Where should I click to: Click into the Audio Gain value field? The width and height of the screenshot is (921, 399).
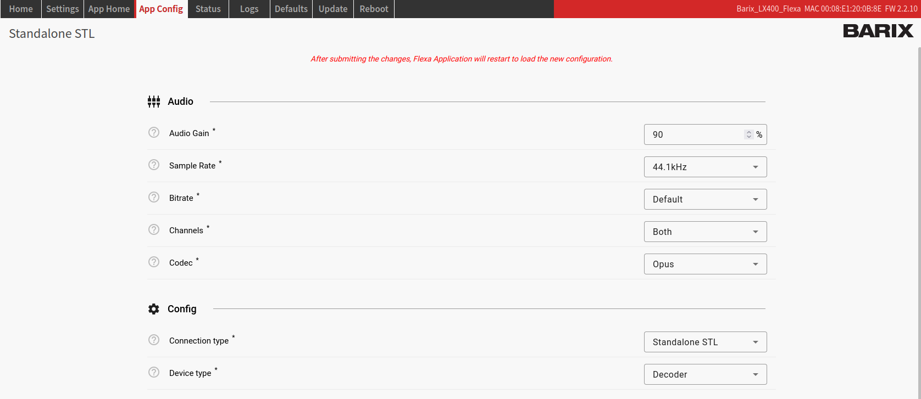(x=692, y=134)
